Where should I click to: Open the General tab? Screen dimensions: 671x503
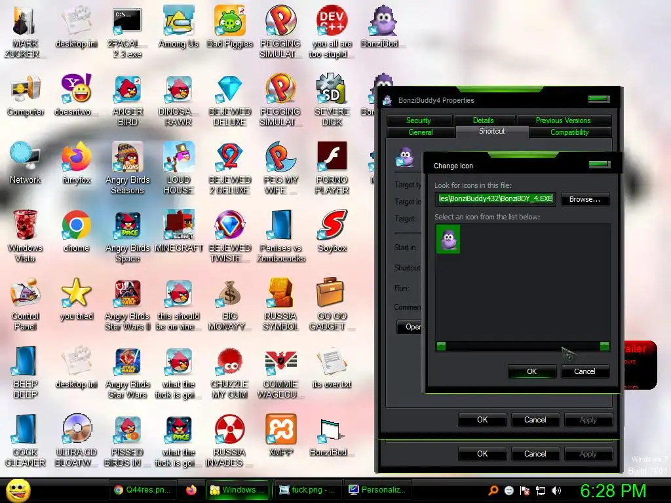coord(420,132)
